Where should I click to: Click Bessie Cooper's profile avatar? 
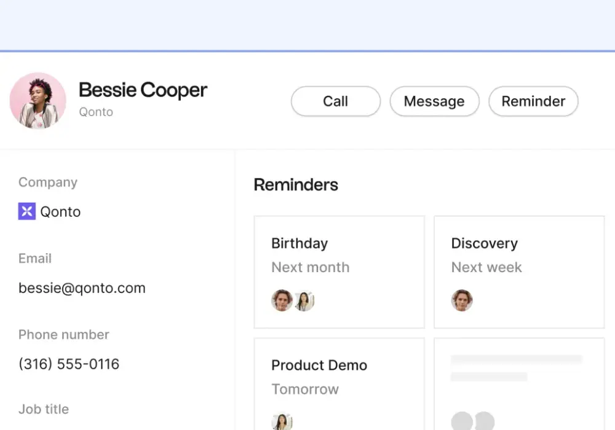tap(38, 101)
